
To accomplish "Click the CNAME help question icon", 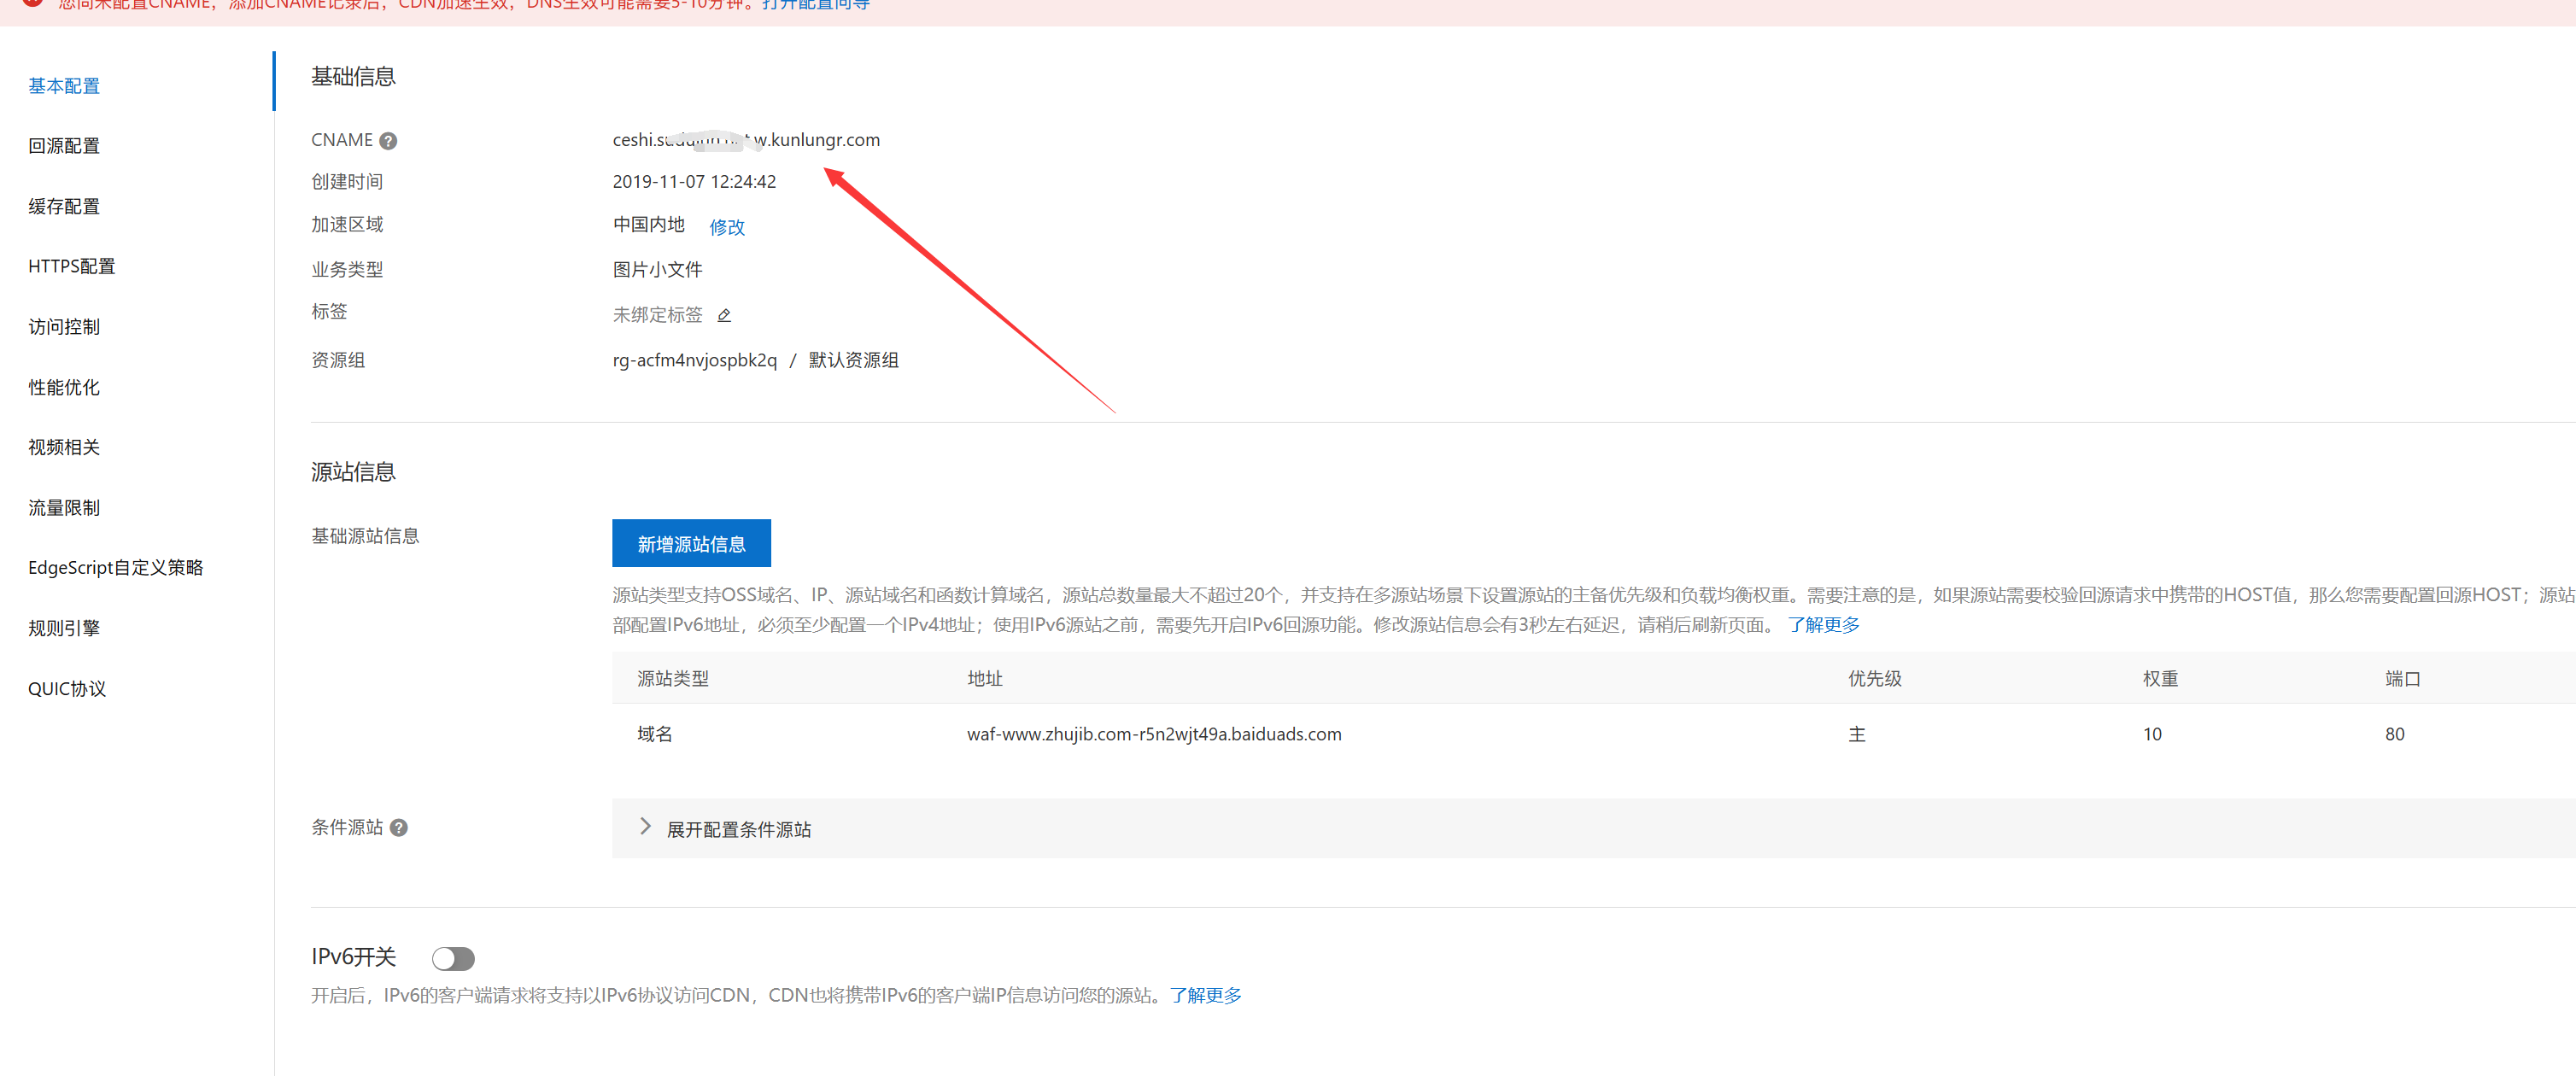I will (x=388, y=141).
